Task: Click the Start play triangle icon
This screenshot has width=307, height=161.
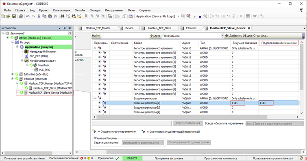Action: pyautogui.click(x=195, y=16)
